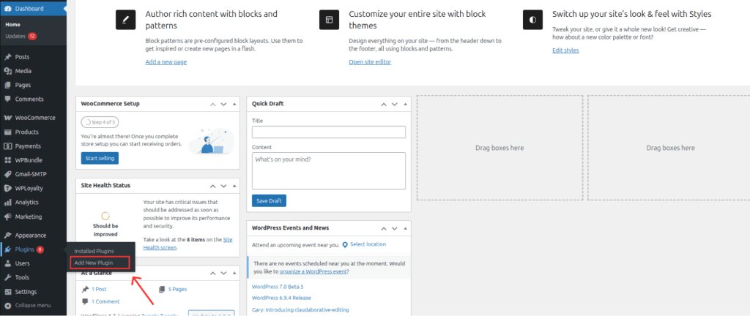Click the layout icon beside Customize your entire site
Image resolution: width=750 pixels, height=316 pixels.
coord(329,20)
